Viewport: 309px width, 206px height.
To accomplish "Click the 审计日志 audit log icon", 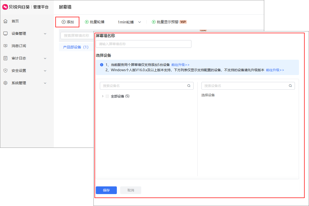I will [6, 58].
